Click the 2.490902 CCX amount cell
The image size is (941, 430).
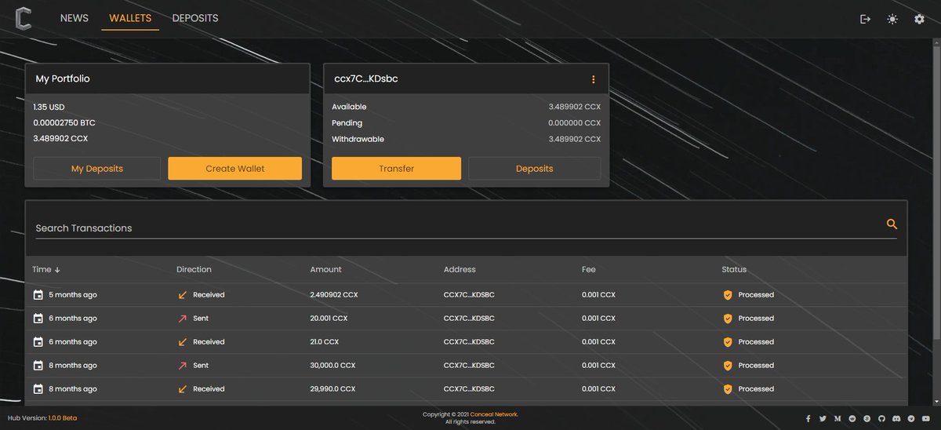(334, 295)
